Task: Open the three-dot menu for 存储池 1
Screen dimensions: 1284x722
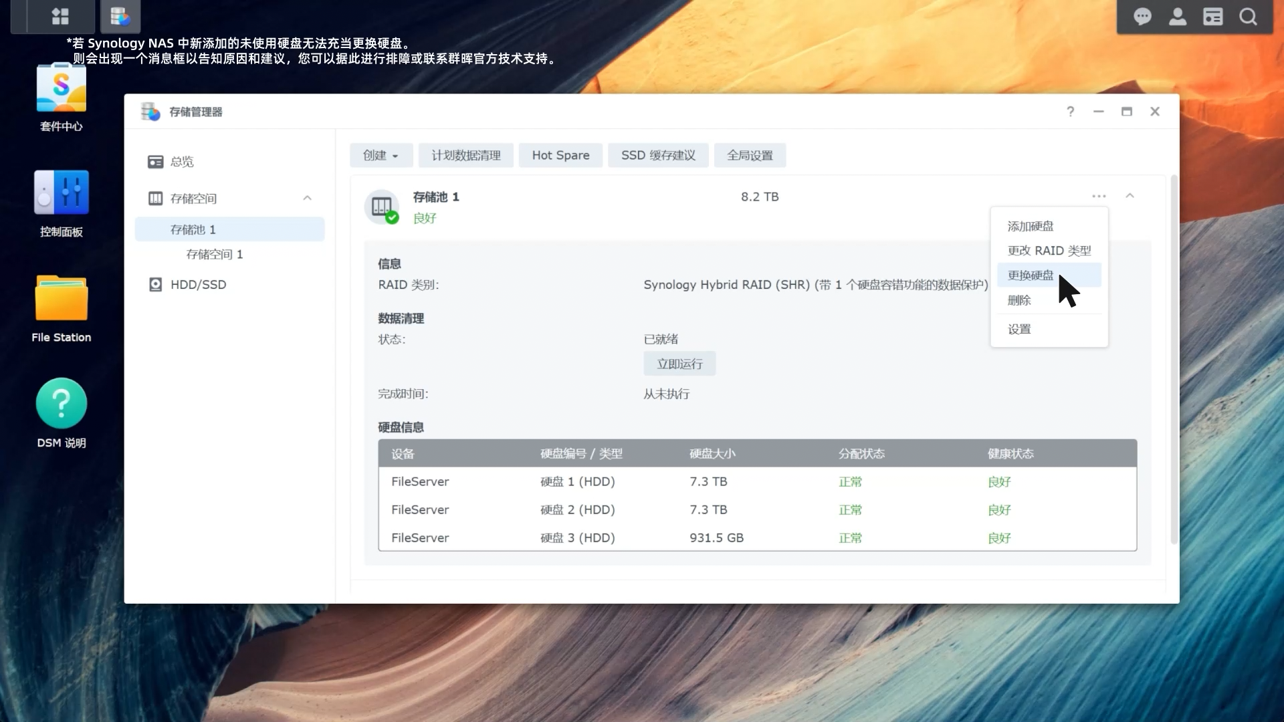Action: pos(1099,196)
